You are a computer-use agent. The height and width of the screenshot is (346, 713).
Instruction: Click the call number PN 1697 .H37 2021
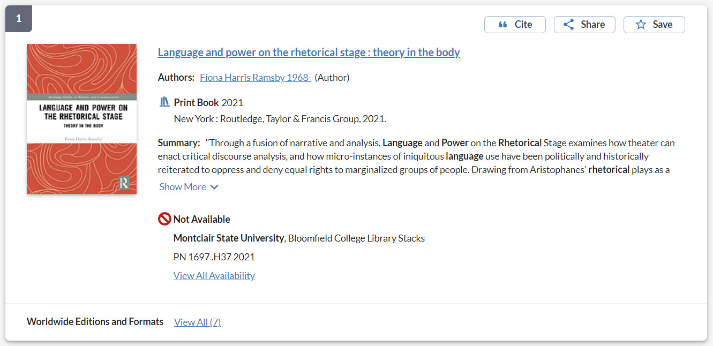(x=214, y=257)
